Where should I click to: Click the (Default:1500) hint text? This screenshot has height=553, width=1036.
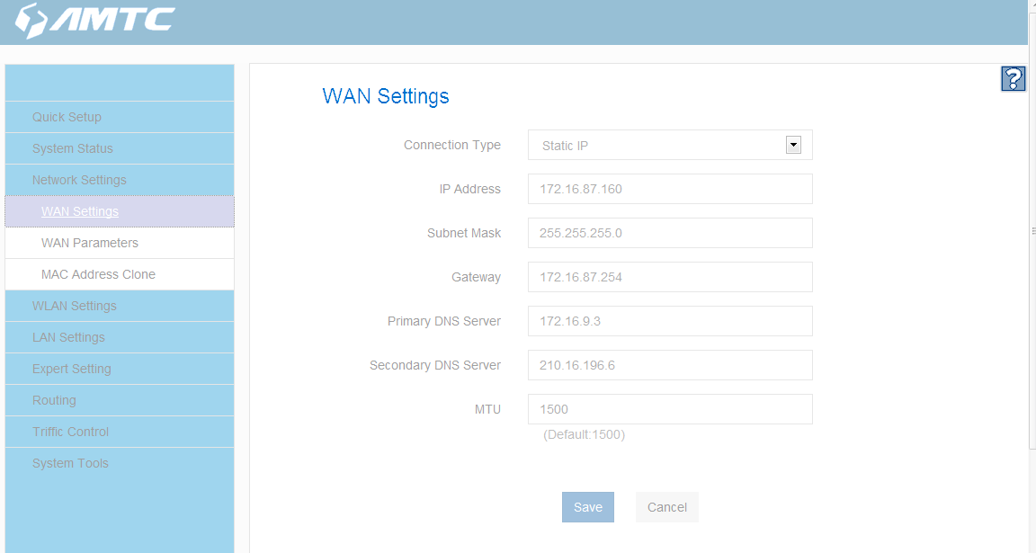[x=584, y=434]
